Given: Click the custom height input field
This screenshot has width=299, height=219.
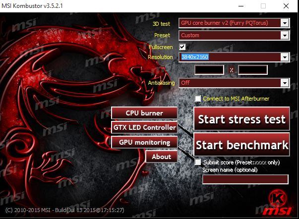Looking at the screenshot, I should tap(253, 70).
